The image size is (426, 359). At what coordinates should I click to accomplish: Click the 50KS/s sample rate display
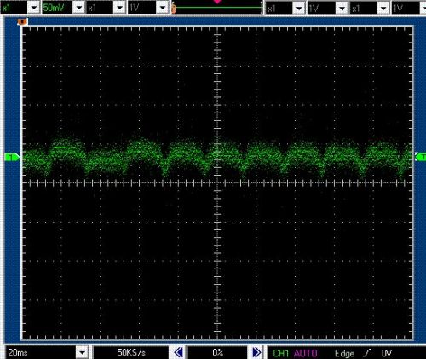pyautogui.click(x=131, y=353)
